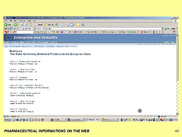This screenshot has height=137, width=182.
Task: Click the vertical scrollbar up arrow
Action: (177, 35)
